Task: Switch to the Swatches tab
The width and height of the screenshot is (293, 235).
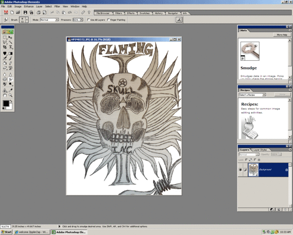Action: (x=145, y=13)
